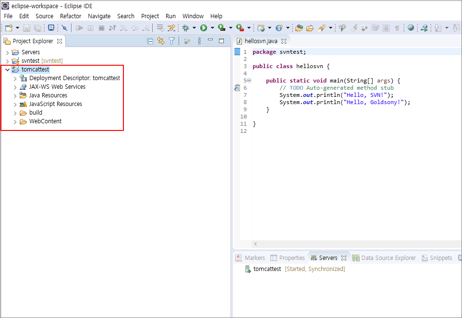Open External Tools dropdown arrow
462x318 pixels.
(x=249, y=28)
